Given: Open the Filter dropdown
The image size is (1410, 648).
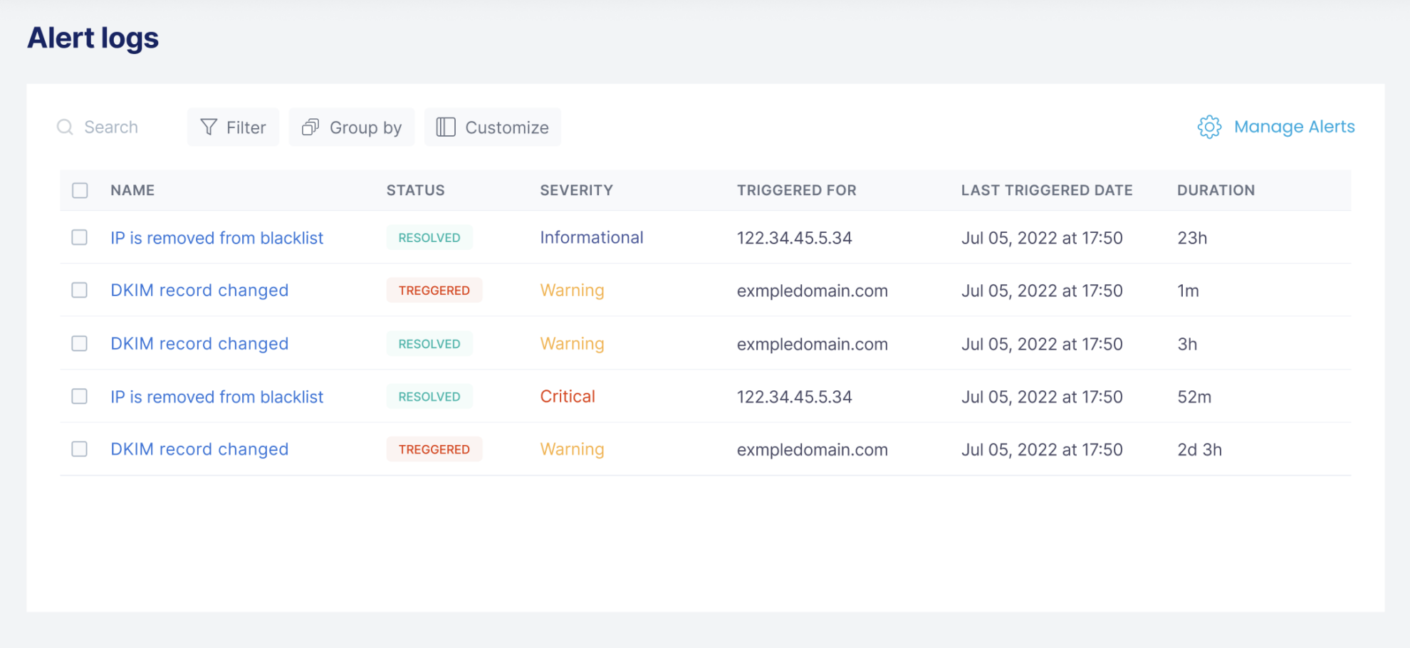Looking at the screenshot, I should pos(233,127).
